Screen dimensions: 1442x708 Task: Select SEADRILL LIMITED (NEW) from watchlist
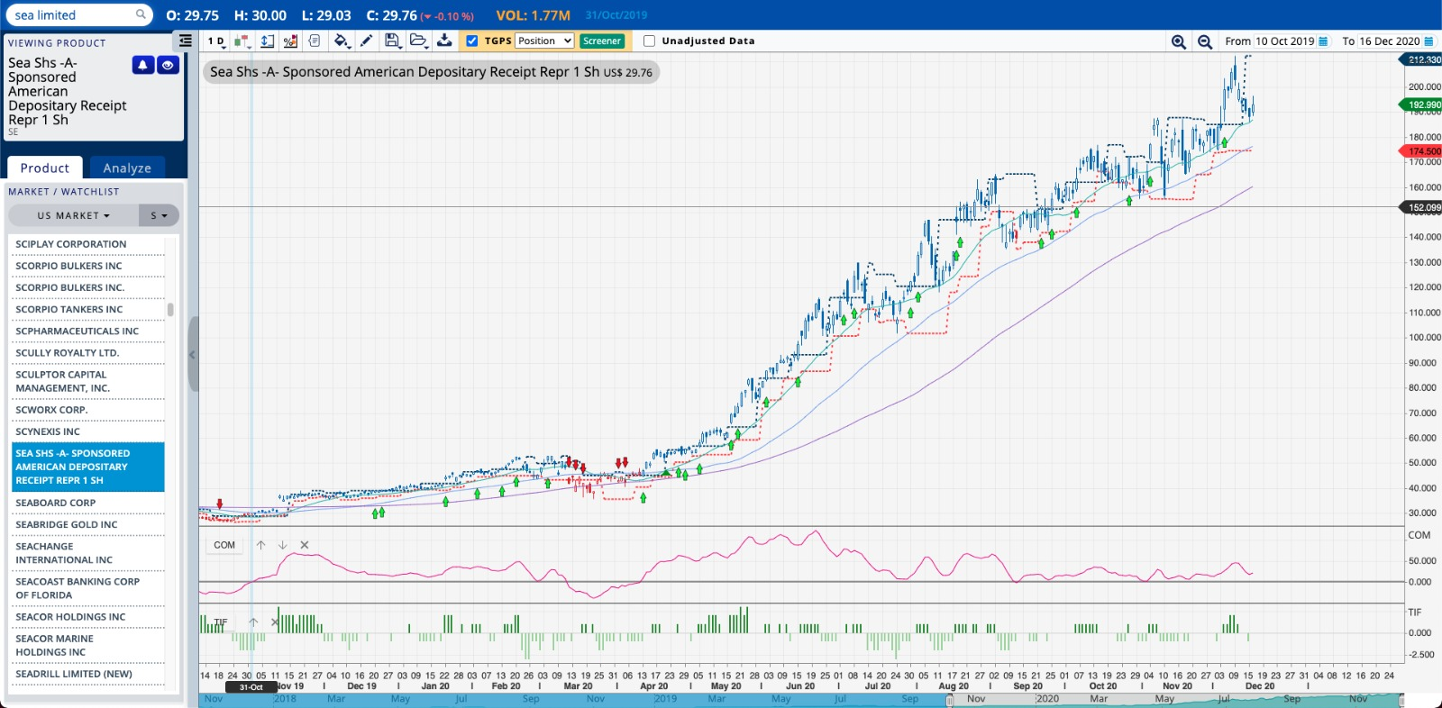[x=87, y=674]
